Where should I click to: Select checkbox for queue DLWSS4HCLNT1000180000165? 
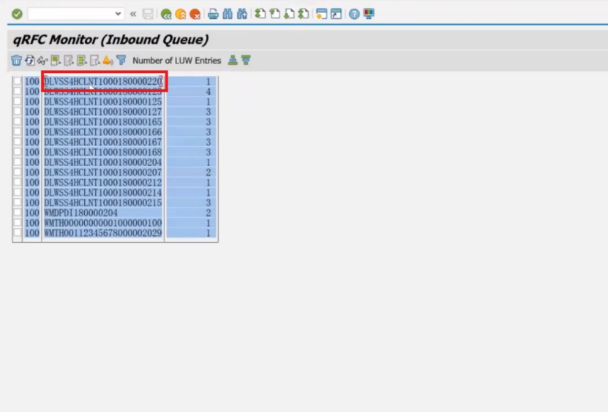tap(18, 121)
